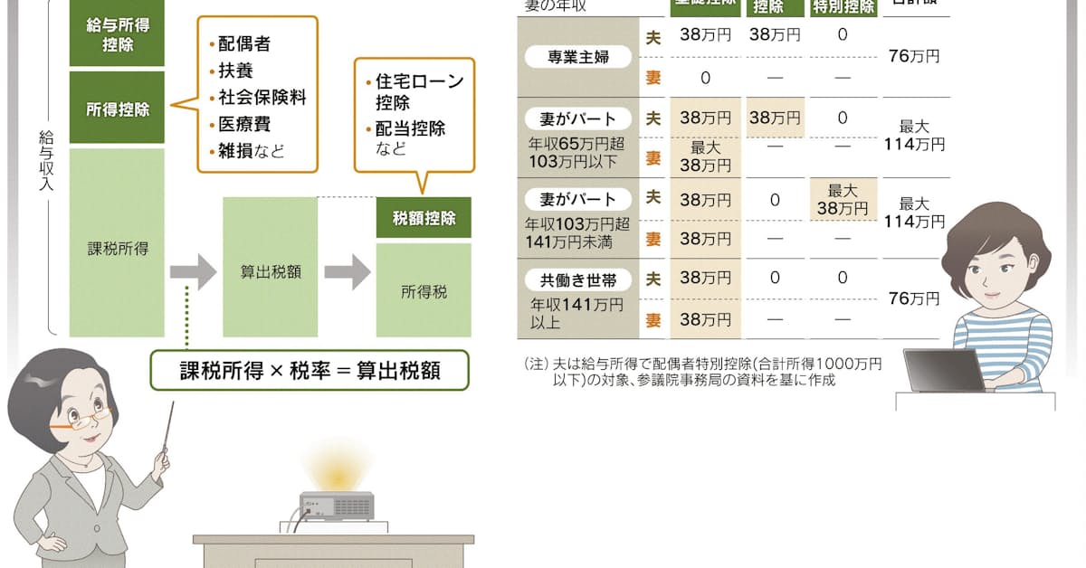Click the dark green 給与所得控除 box
Viewport: 1086px width, 568px height.
click(x=117, y=35)
